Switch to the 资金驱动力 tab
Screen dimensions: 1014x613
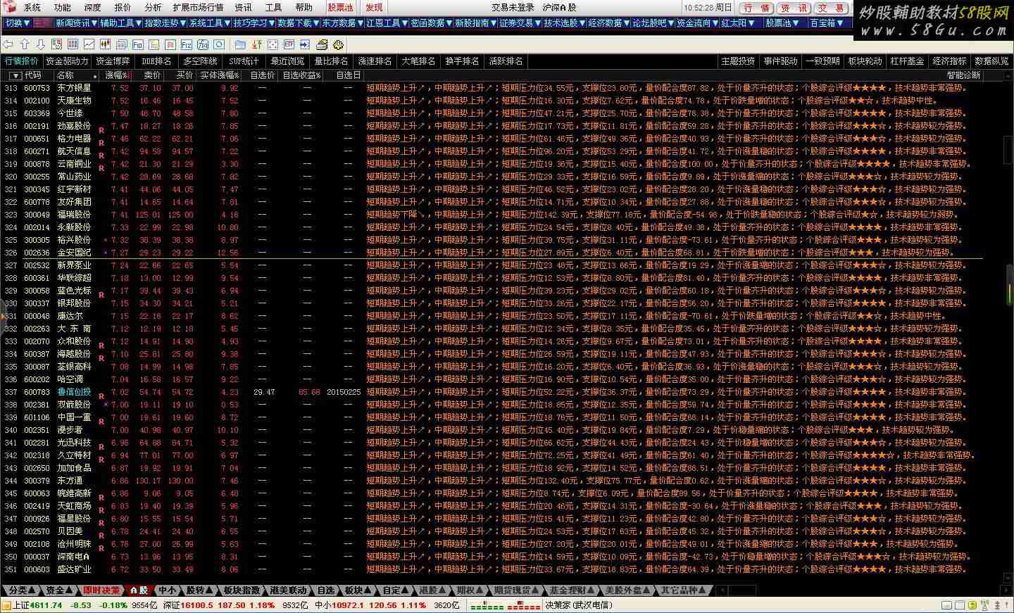pos(67,61)
